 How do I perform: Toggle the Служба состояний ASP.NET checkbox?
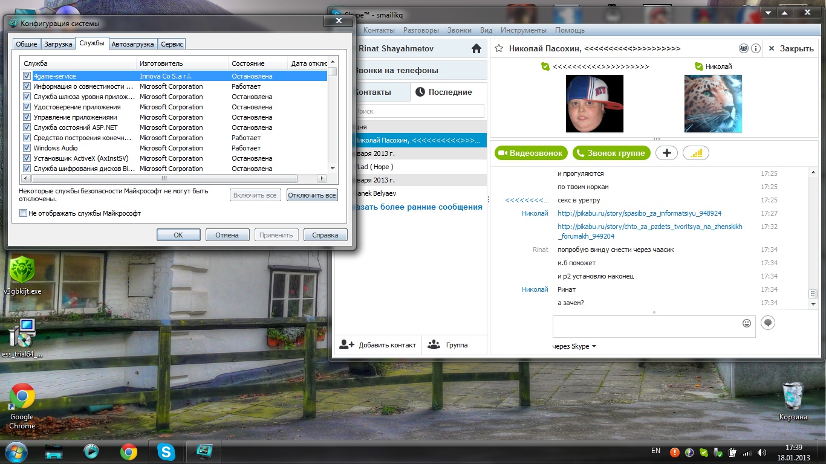27,127
